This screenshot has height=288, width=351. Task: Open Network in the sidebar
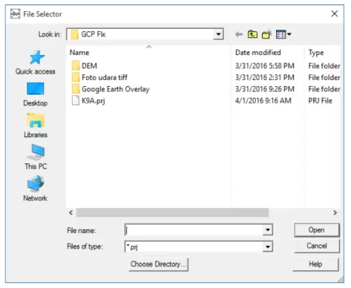click(x=36, y=189)
